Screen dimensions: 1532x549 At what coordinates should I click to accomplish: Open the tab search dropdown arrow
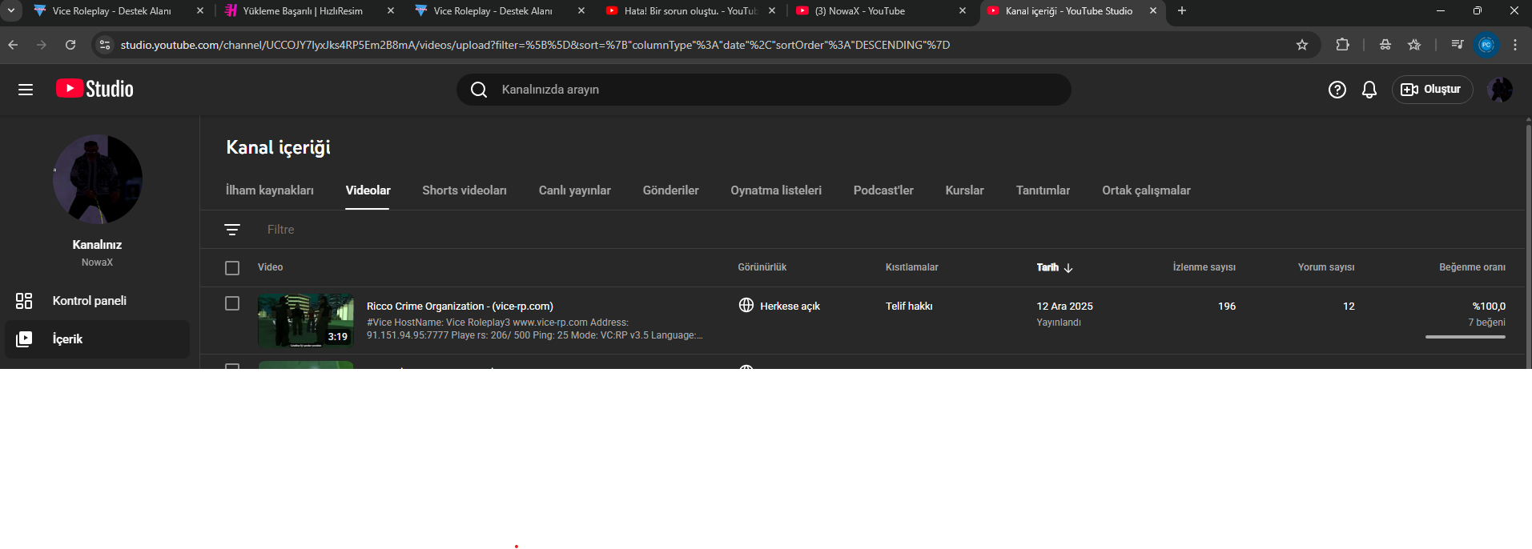[x=11, y=11]
